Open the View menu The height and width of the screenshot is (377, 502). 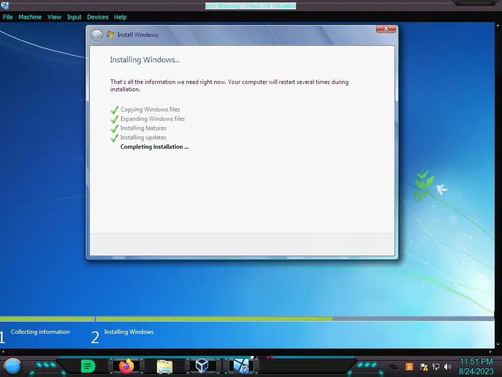click(x=54, y=17)
